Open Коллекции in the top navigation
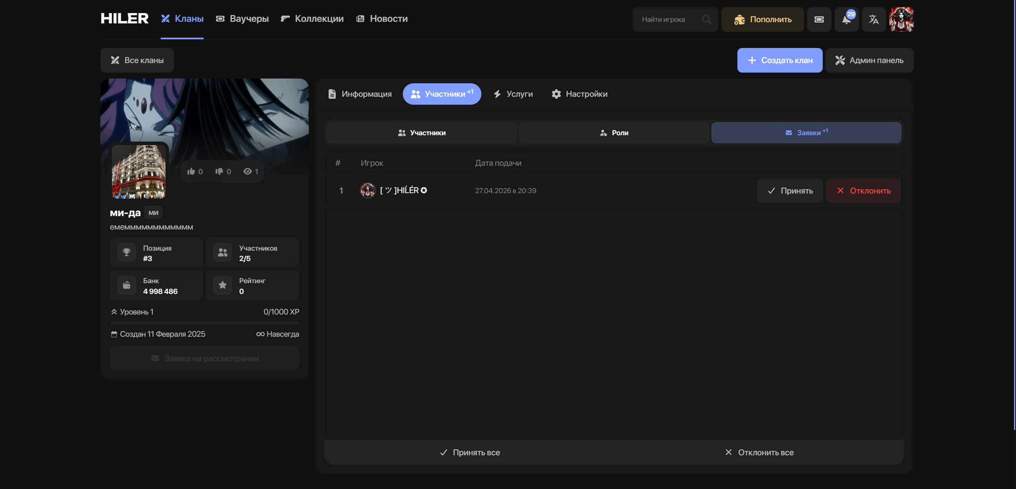Image resolution: width=1016 pixels, height=489 pixels. pos(312,19)
